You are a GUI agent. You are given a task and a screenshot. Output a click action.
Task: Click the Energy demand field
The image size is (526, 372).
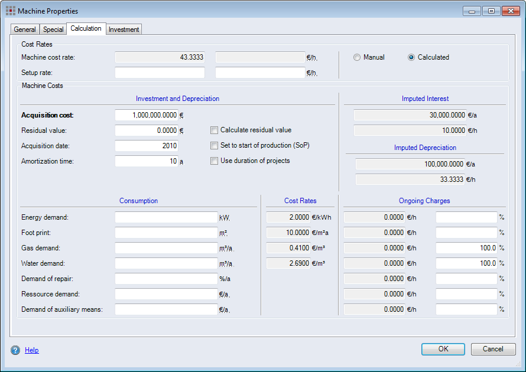point(165,217)
